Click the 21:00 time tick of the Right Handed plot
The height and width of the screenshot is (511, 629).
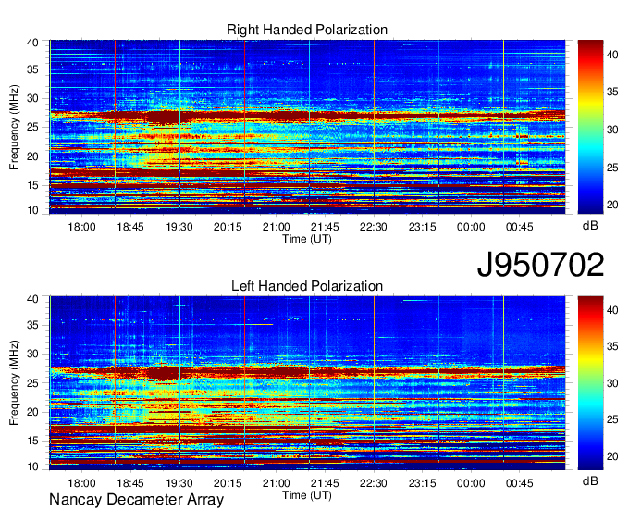click(x=277, y=227)
